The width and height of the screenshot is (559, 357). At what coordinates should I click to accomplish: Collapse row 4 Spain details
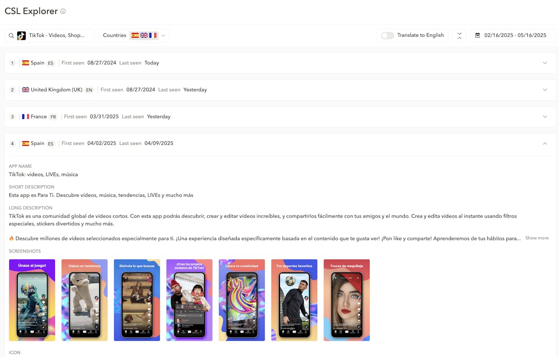point(545,144)
